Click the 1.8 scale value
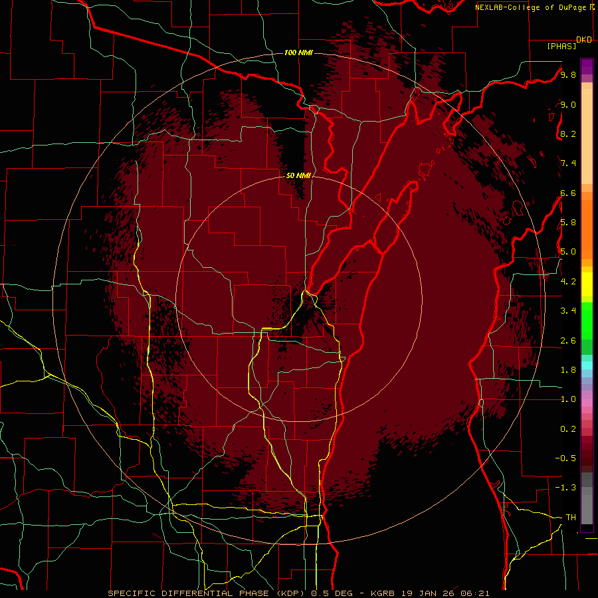The width and height of the screenshot is (598, 598). [568, 370]
